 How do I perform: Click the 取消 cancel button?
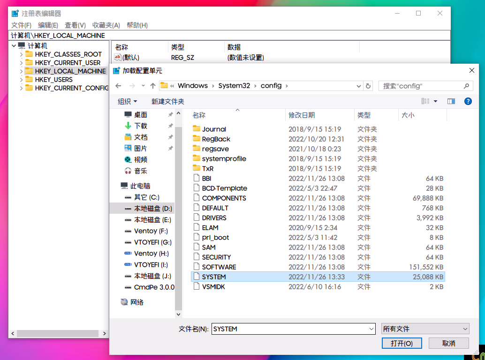pos(449,343)
